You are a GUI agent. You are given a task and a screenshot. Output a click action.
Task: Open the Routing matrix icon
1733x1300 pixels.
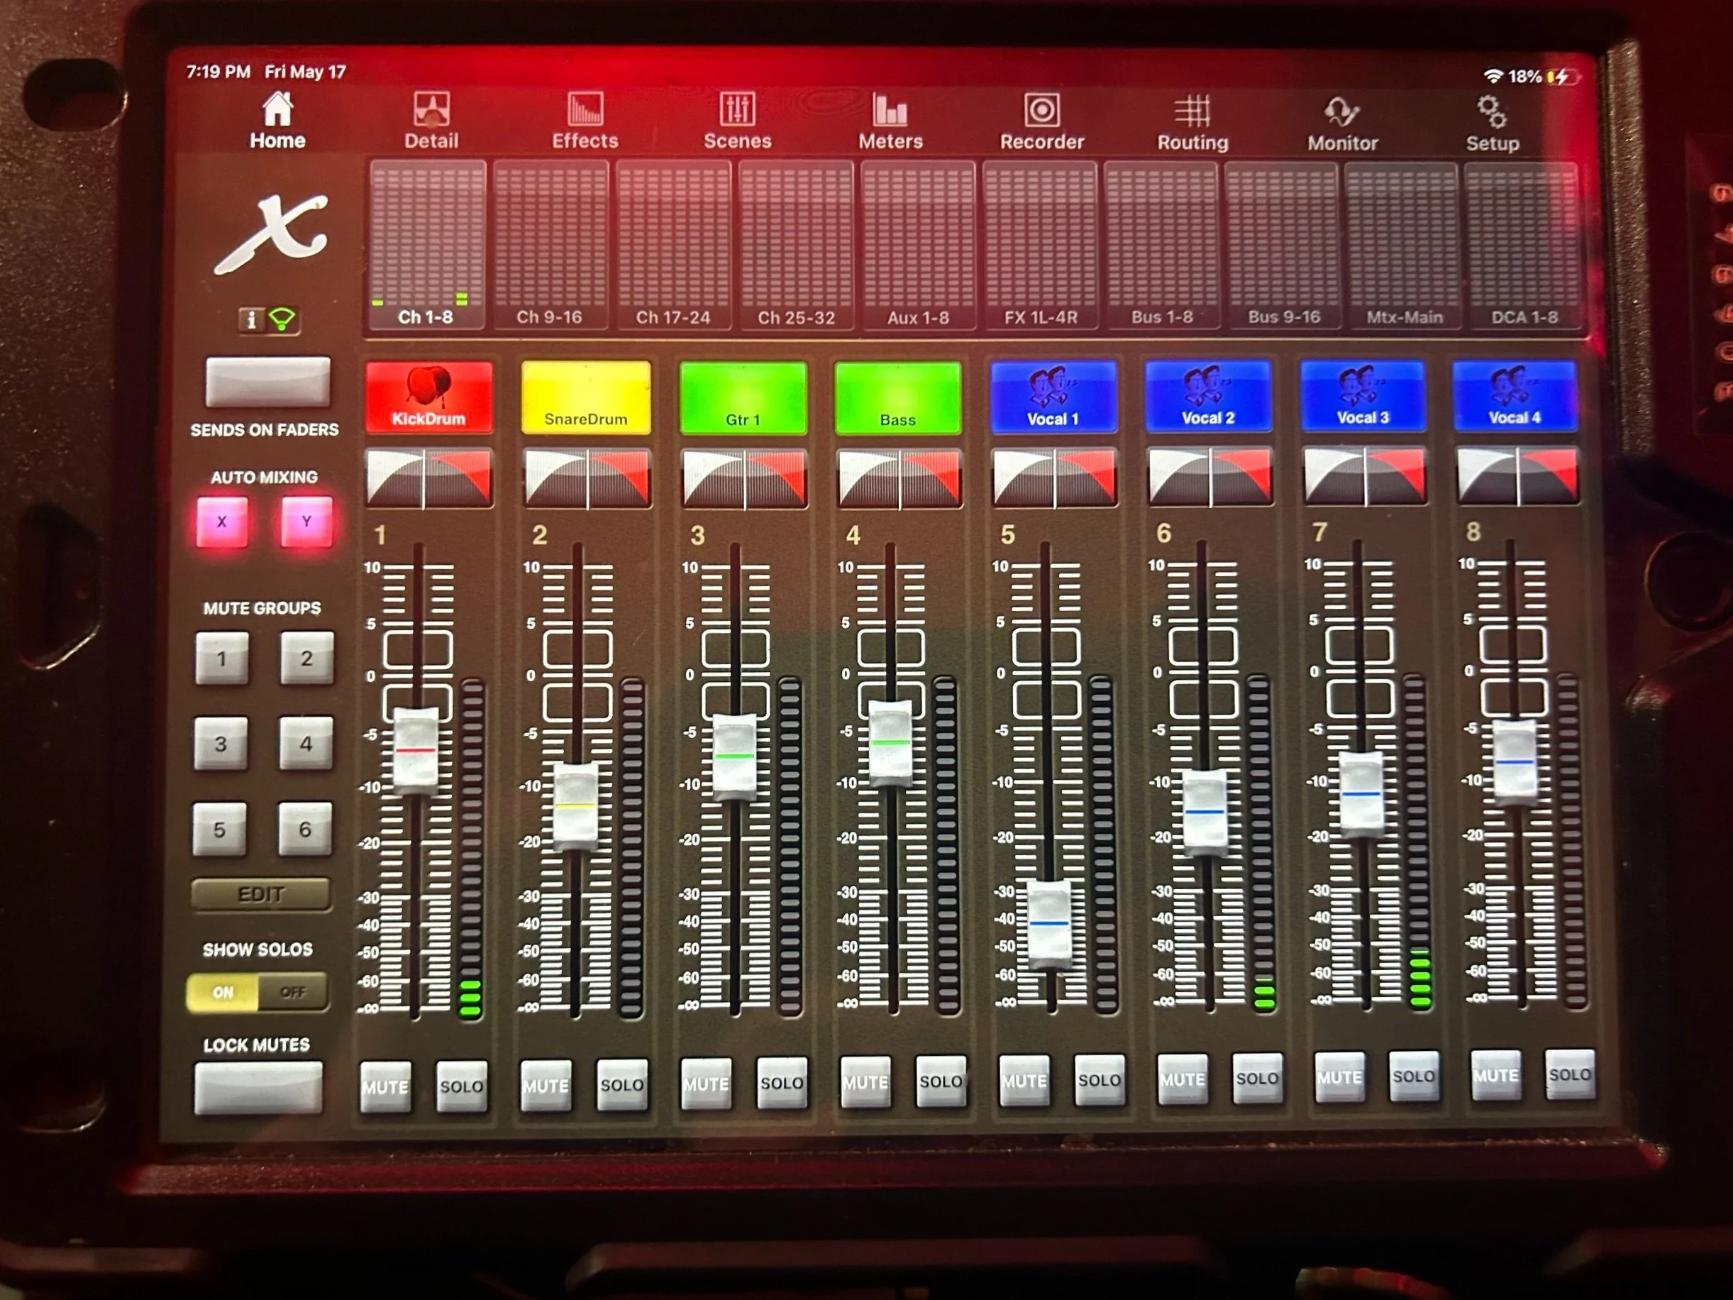[1192, 111]
